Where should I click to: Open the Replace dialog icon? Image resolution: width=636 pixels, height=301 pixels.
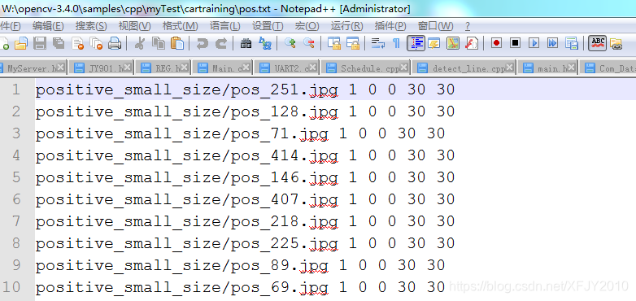265,43
